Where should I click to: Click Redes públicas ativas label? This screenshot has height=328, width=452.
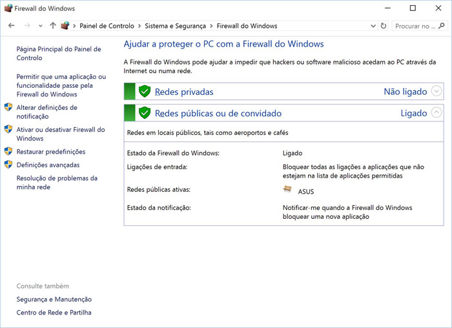(159, 190)
